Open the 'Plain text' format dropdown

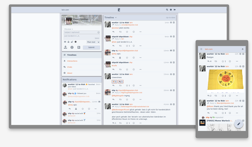point(93,42)
